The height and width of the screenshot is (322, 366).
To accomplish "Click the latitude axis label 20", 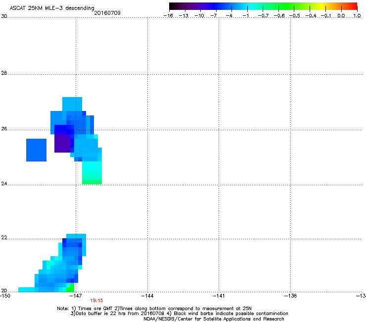I will tap(4, 290).
